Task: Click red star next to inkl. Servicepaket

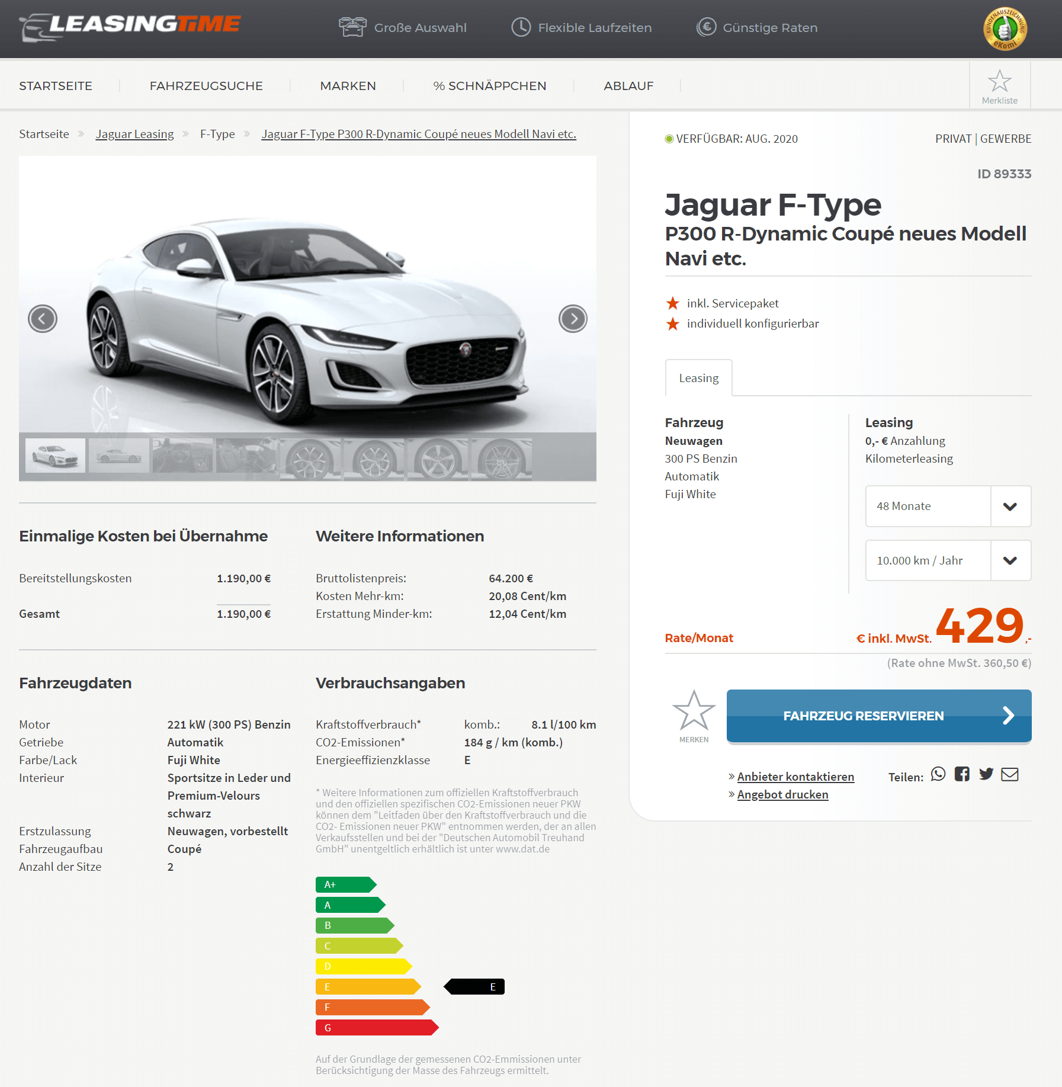Action: coord(673,303)
